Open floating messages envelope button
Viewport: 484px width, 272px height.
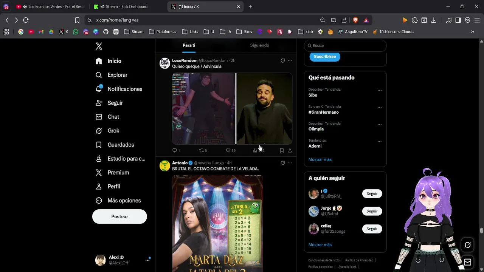pos(468,262)
